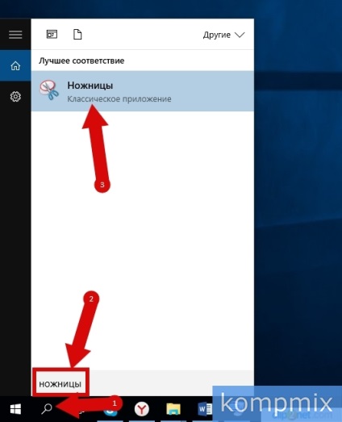The image size is (342, 422).
Task: Open Yandex Browser from the taskbar
Action: pyautogui.click(x=141, y=409)
